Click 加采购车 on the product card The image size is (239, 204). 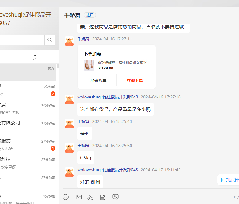98,81
